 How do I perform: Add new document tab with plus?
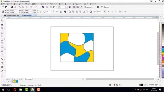tap(36, 15)
